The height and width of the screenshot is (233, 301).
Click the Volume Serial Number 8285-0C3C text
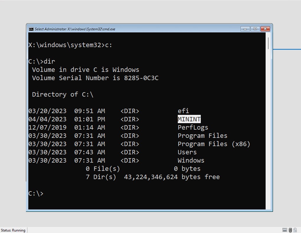tap(95, 78)
